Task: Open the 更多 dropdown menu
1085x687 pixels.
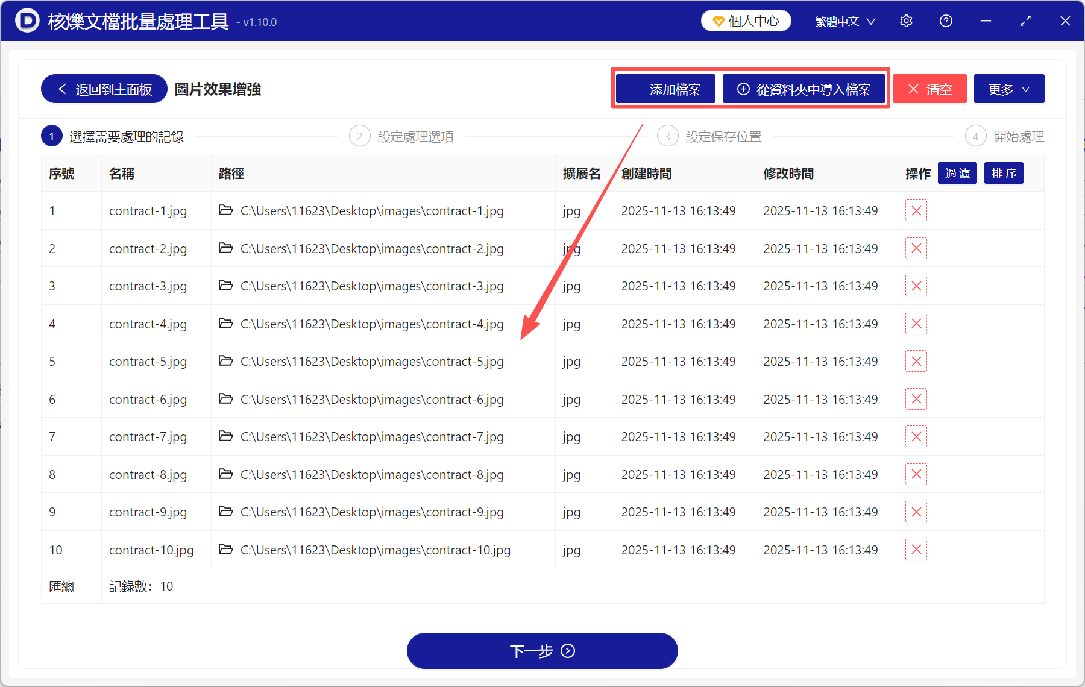Action: click(x=1008, y=89)
